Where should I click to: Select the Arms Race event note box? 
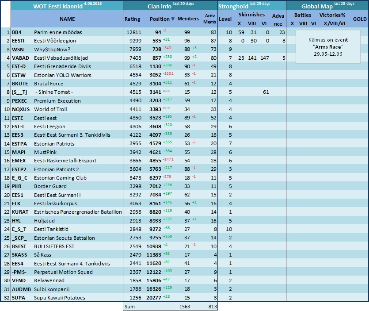[x=328, y=46]
